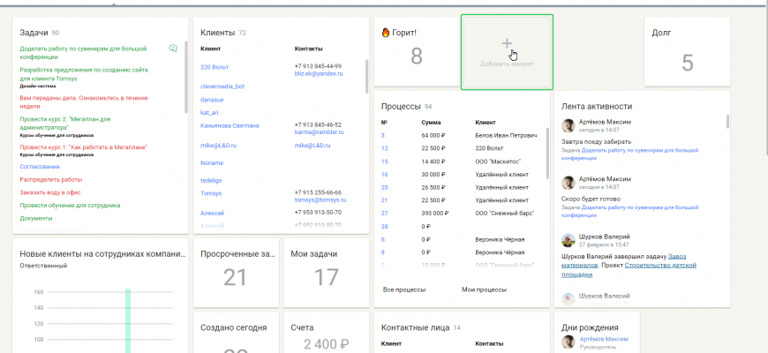Screen dimensions: 768x353
Task: Open Tomsys client entry
Action: pos(211,193)
